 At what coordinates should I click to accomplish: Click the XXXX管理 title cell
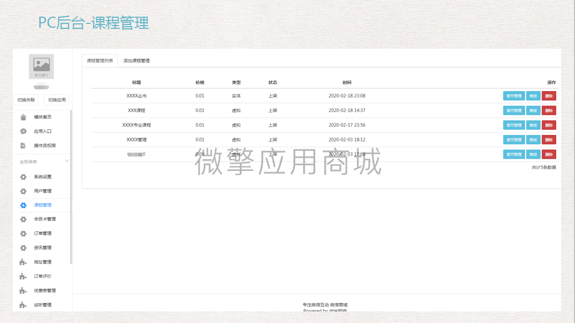click(137, 140)
